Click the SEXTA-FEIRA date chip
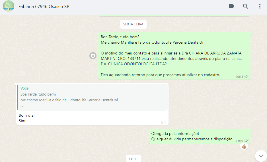This screenshot has height=162, width=267. click(x=133, y=24)
